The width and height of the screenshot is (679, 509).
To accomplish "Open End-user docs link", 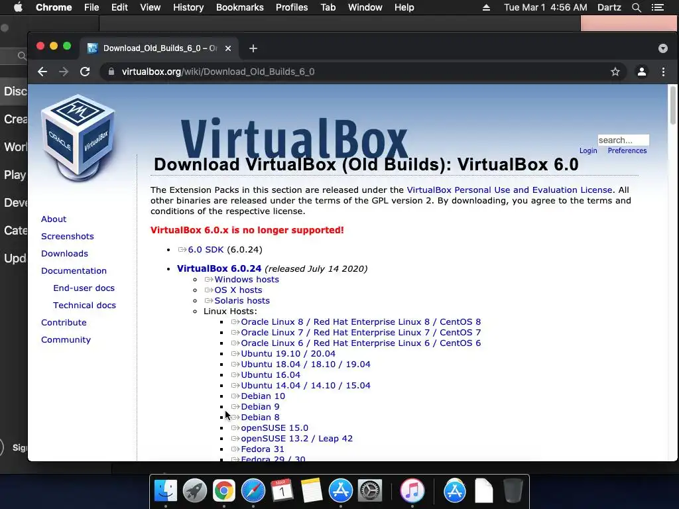I will click(x=84, y=288).
